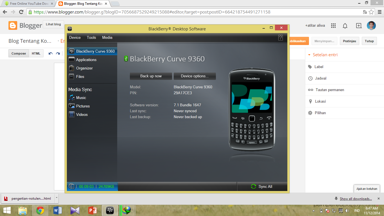Click the device status icon in status bar
Image resolution: width=384 pixels, height=216 pixels.
pos(72,186)
